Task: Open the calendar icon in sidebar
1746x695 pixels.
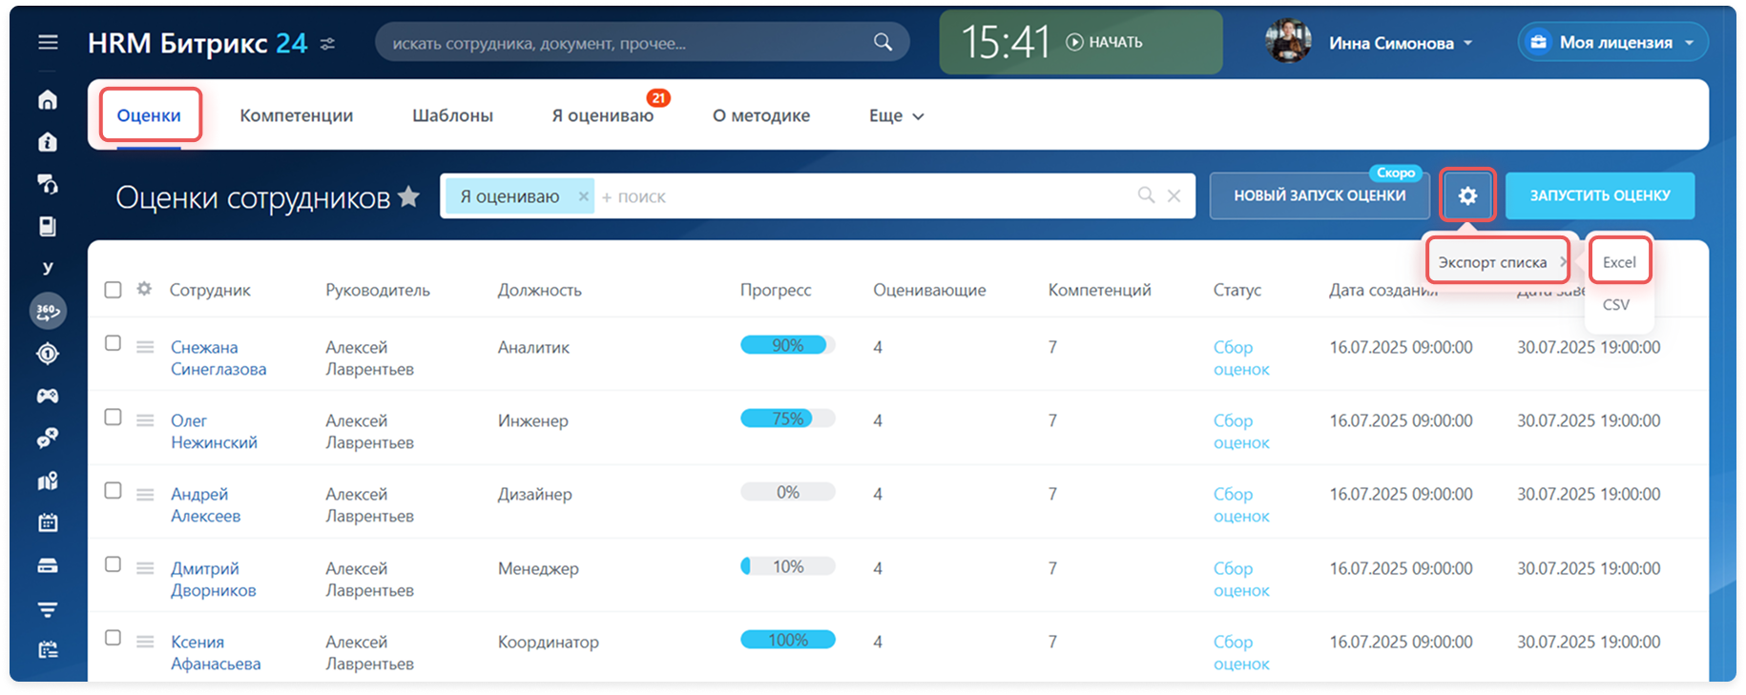Action: tap(48, 522)
